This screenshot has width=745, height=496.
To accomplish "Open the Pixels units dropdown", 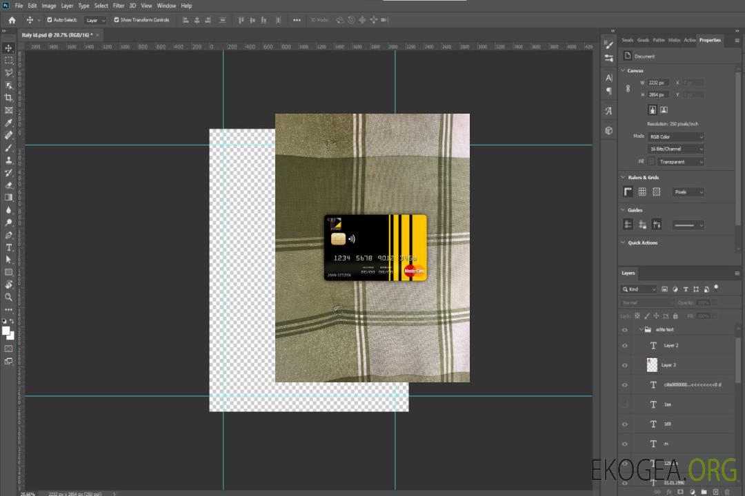I will [688, 192].
